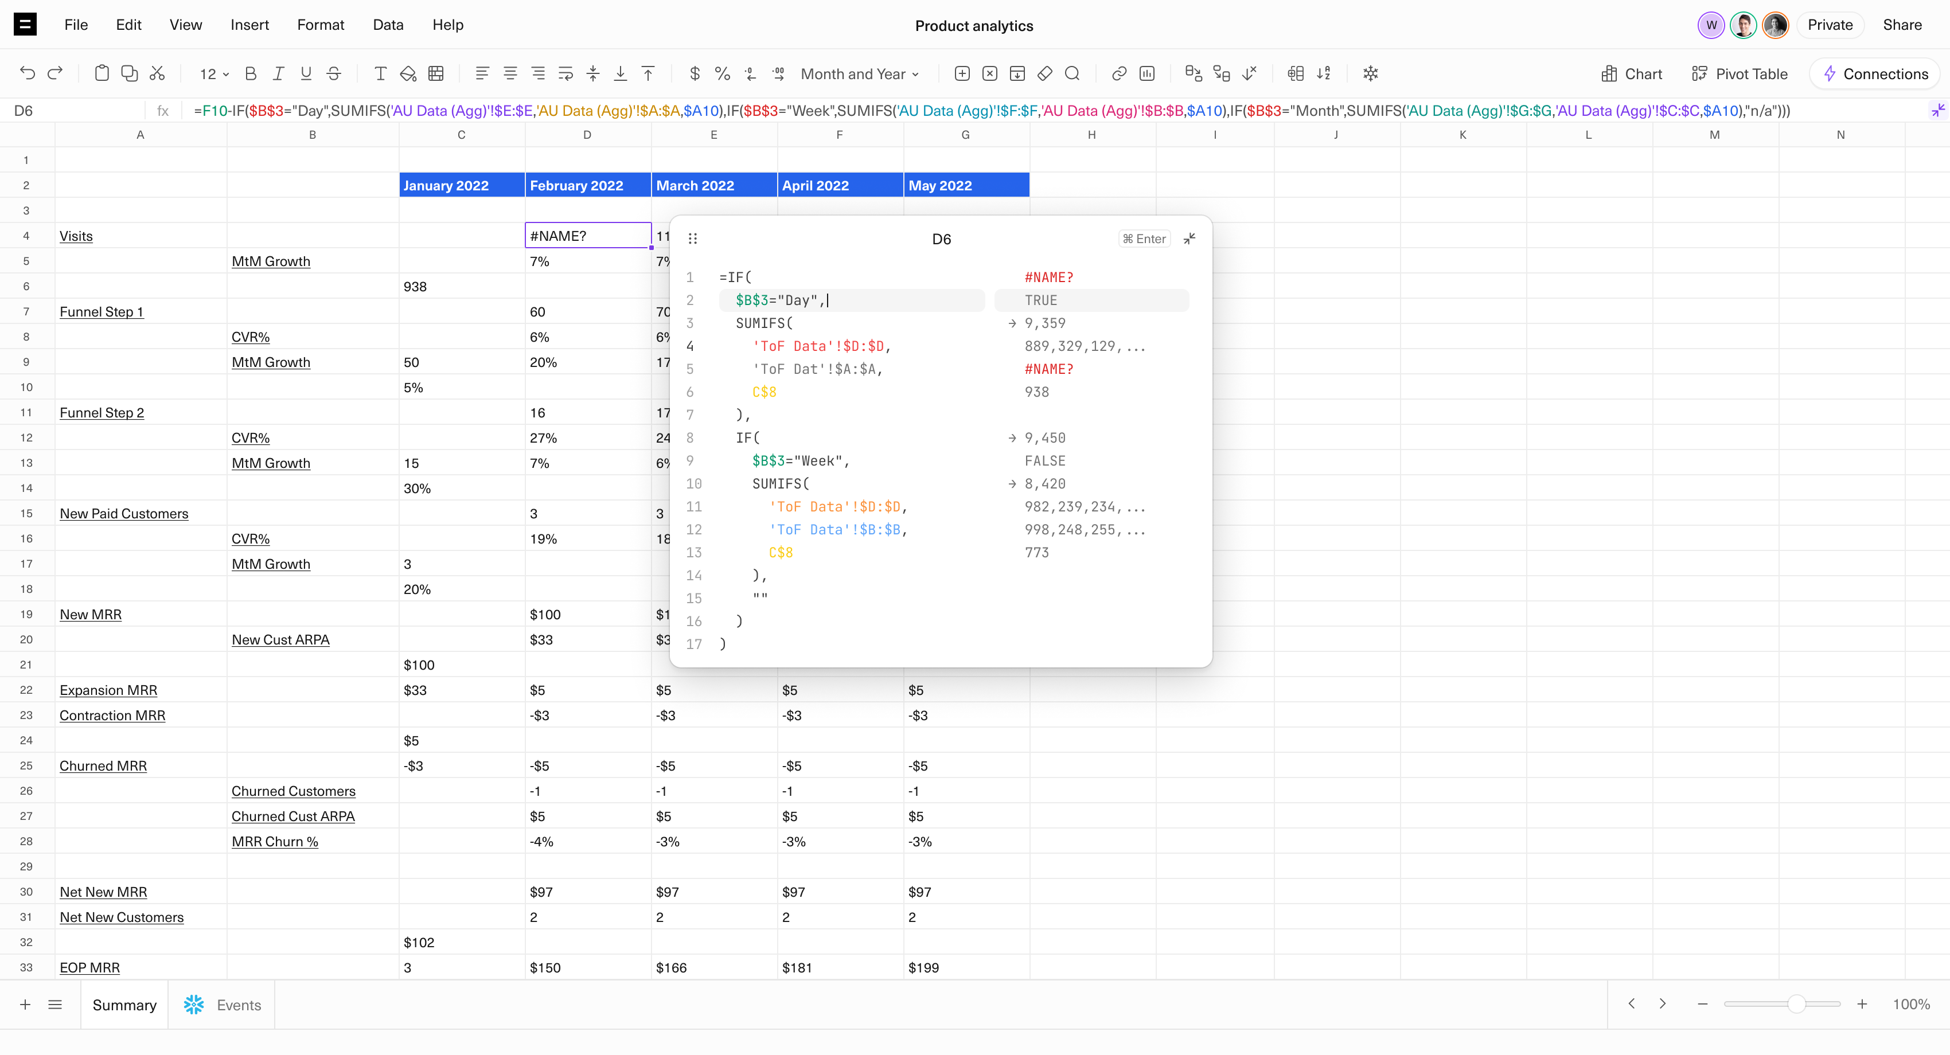This screenshot has width=1950, height=1055.
Task: Toggle italic formatting
Action: tap(278, 73)
